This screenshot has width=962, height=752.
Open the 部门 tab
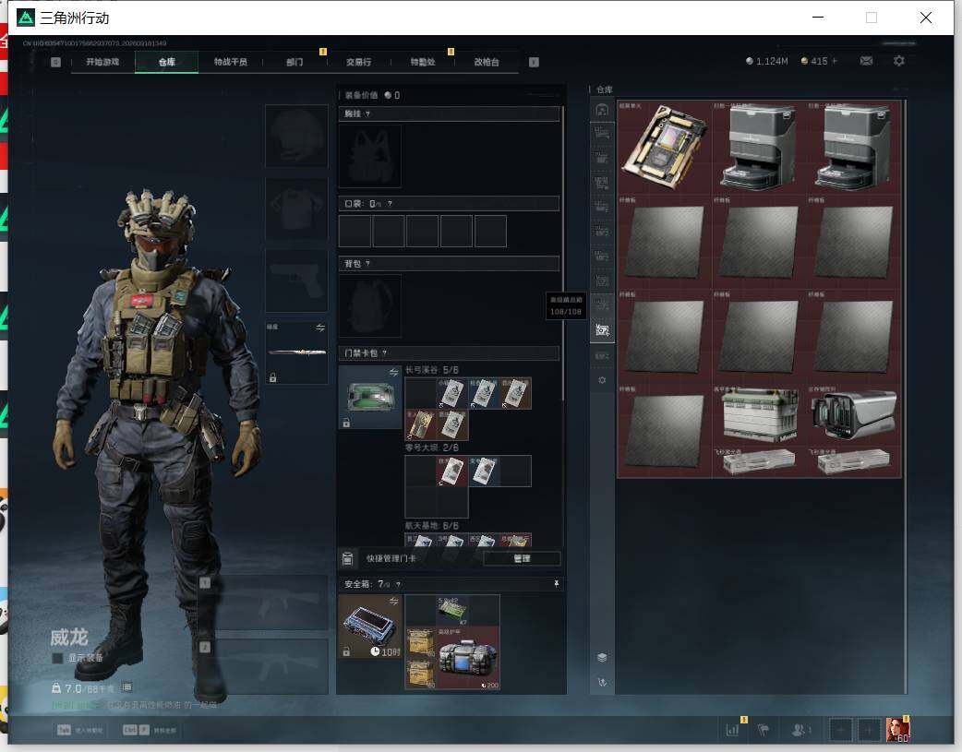pyautogui.click(x=295, y=62)
